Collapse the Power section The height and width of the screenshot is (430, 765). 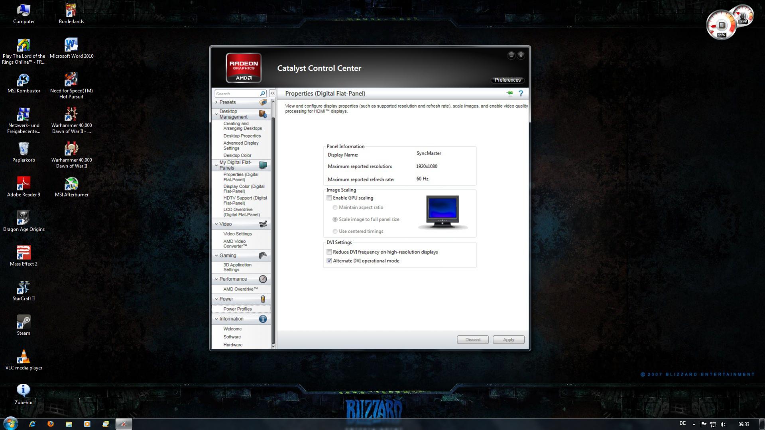(x=216, y=299)
